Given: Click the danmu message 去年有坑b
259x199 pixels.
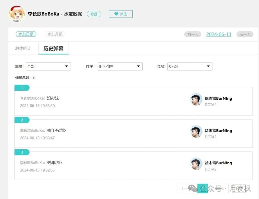Looking at the screenshot, I should coord(57,130).
